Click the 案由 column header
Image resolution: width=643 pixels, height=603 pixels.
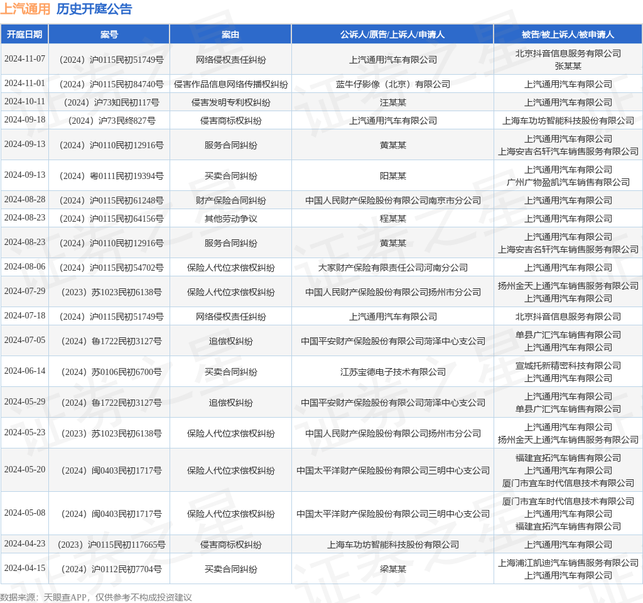tap(230, 35)
